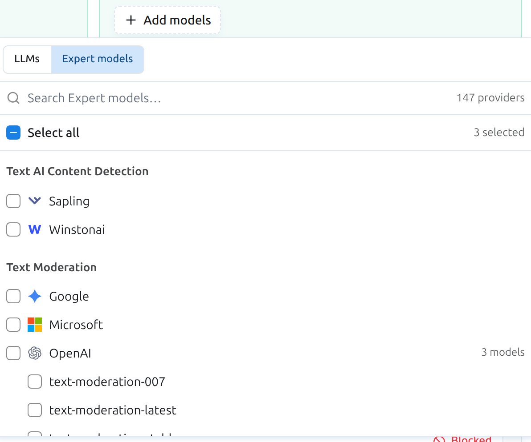Click the text-moderation-007 label

point(107,382)
